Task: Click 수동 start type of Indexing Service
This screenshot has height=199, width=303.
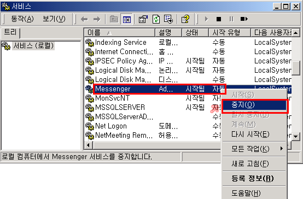Action: [219, 42]
